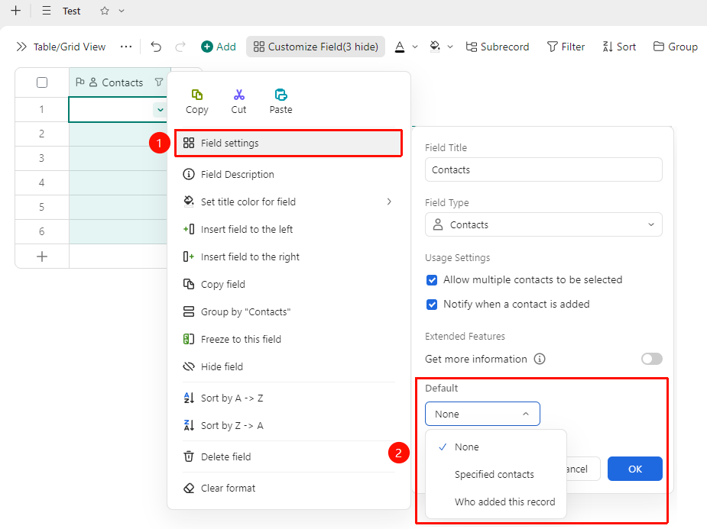Choose Hide field in the context menu
Screen dimensions: 707x529
pos(289,366)
